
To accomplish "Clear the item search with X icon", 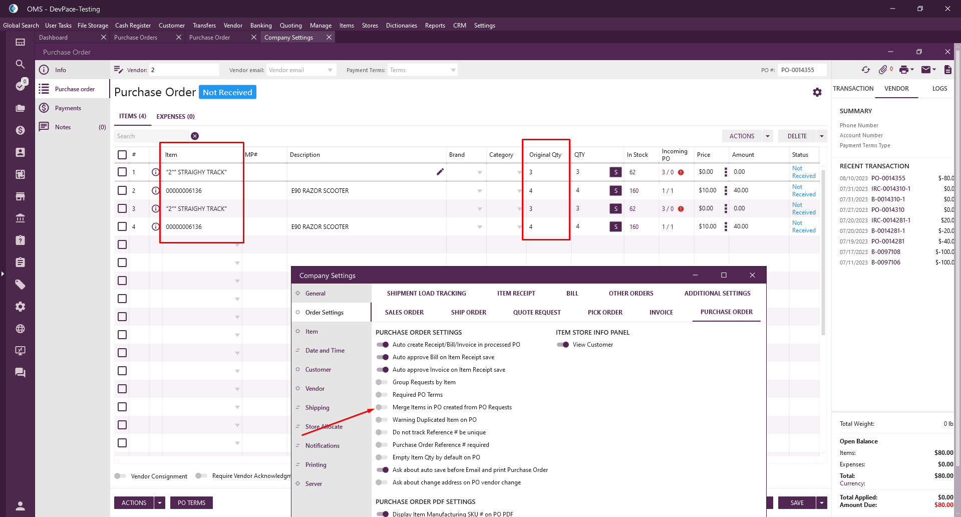I will coord(195,136).
